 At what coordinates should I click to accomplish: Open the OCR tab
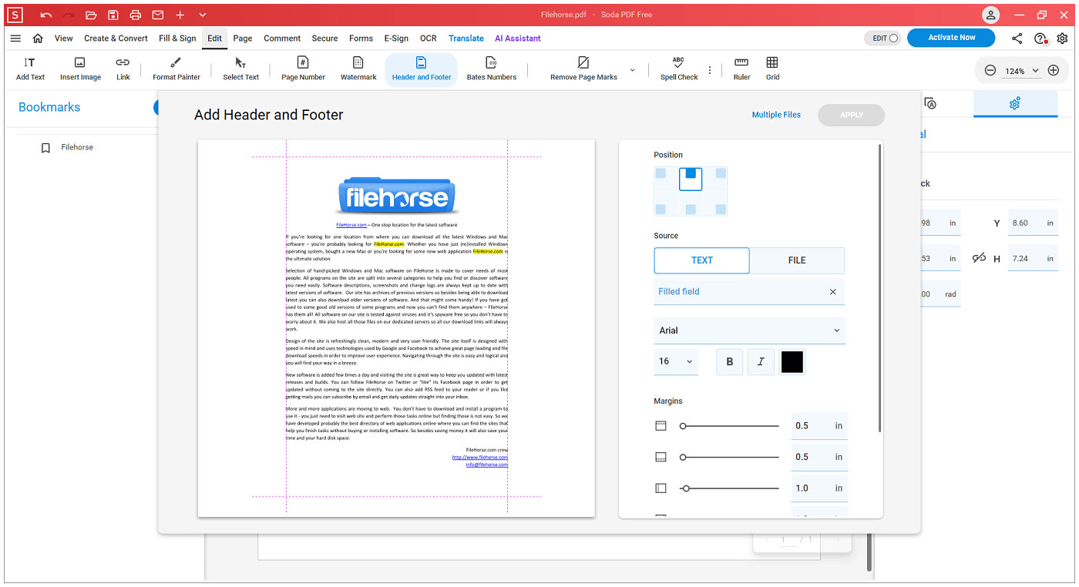(x=429, y=39)
